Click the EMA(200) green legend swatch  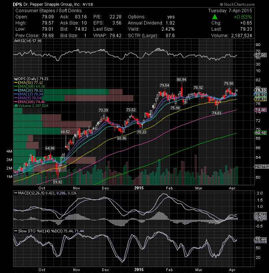[x=16, y=87]
